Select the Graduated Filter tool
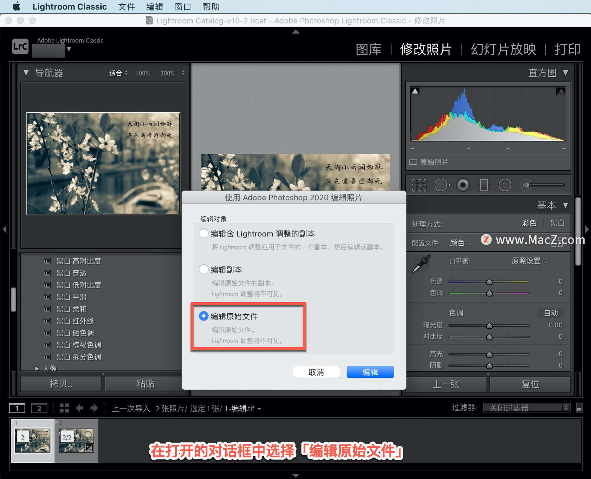The width and height of the screenshot is (591, 479). click(484, 185)
